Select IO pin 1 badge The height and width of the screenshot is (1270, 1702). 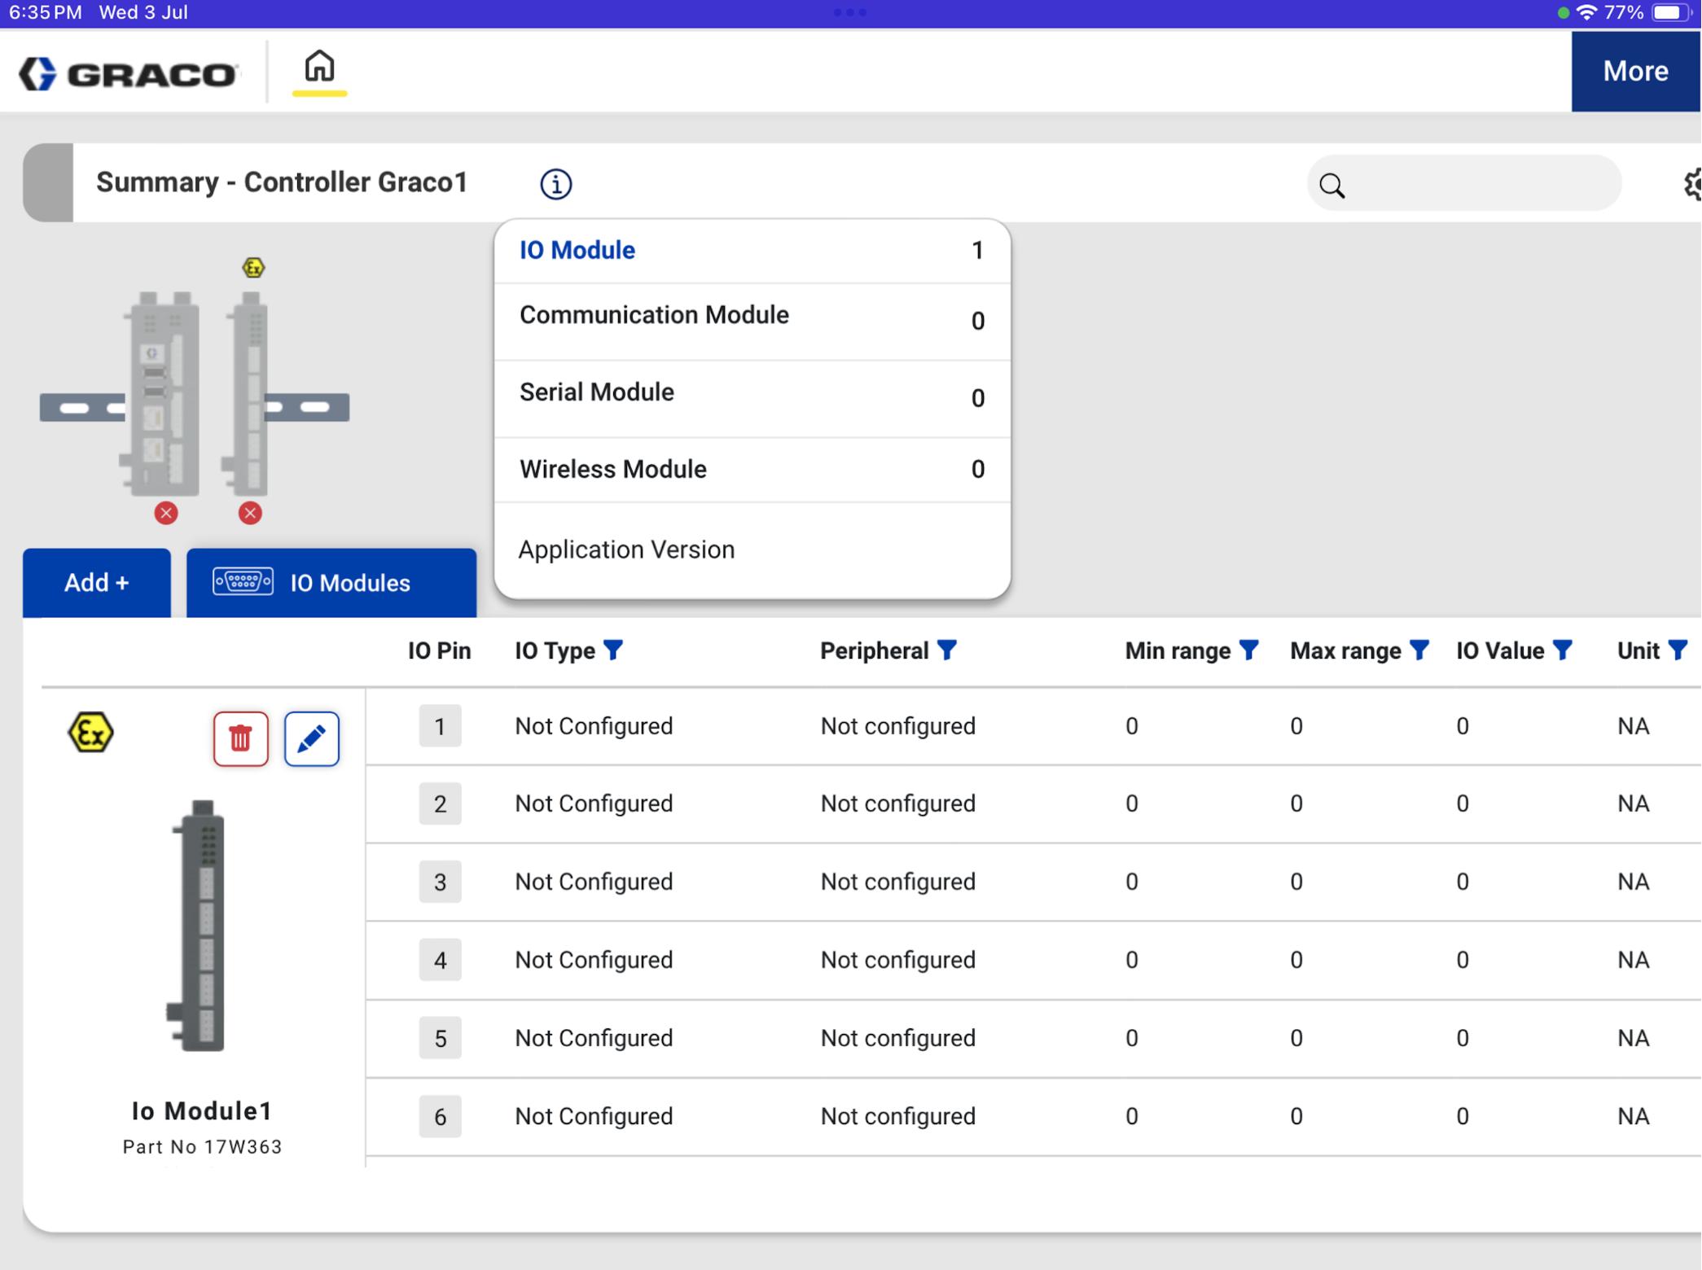click(440, 726)
